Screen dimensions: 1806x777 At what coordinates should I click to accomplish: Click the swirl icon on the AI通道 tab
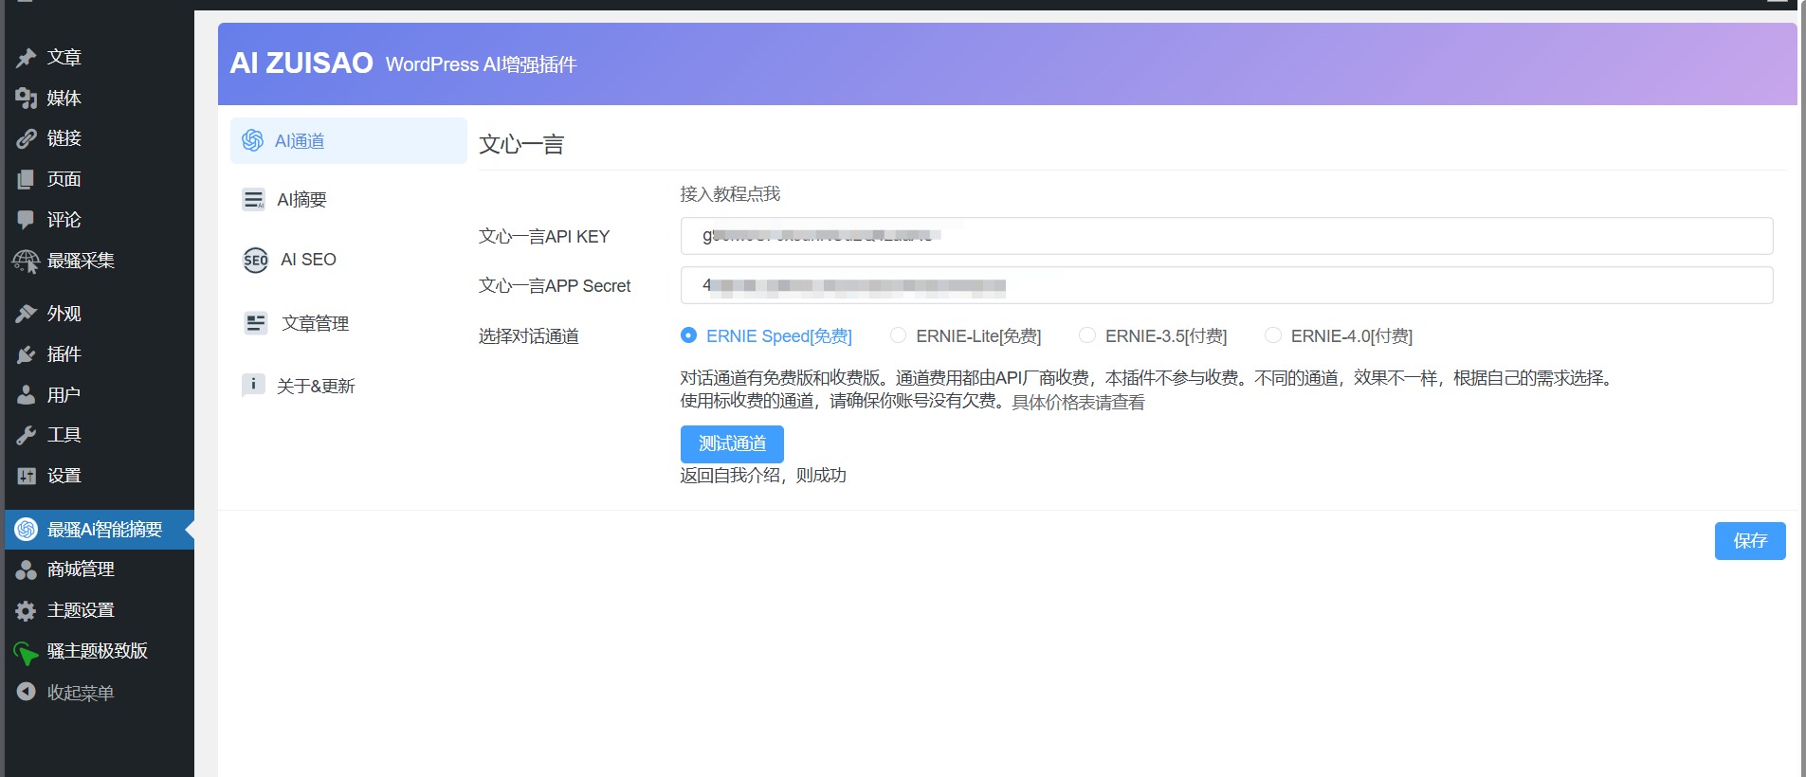(x=253, y=140)
